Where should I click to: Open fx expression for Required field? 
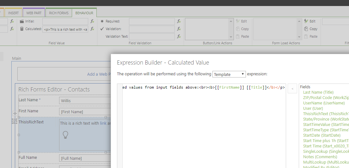point(179,21)
